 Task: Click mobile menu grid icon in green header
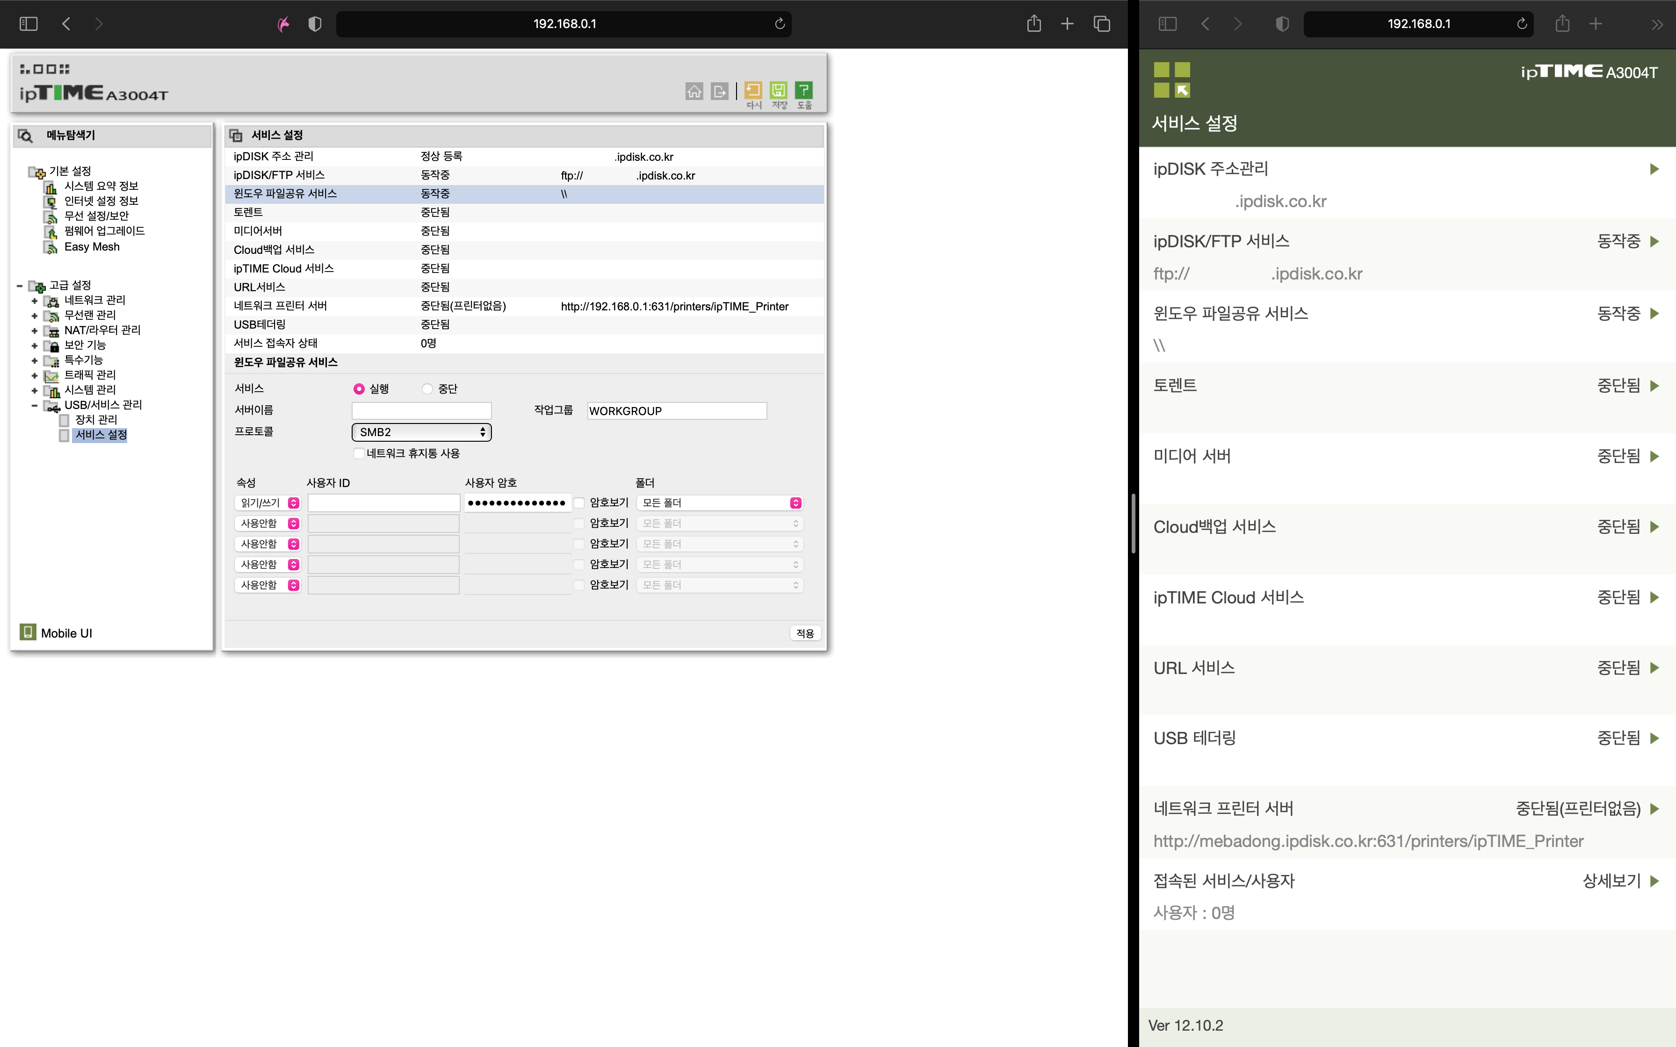(x=1172, y=79)
